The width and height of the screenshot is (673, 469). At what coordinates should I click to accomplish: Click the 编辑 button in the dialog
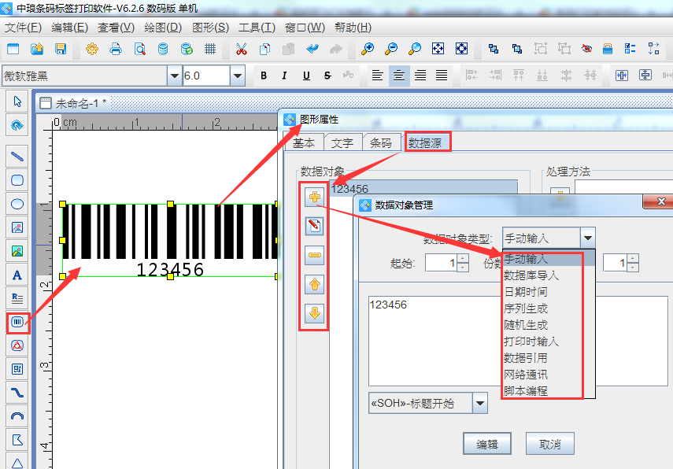click(486, 443)
